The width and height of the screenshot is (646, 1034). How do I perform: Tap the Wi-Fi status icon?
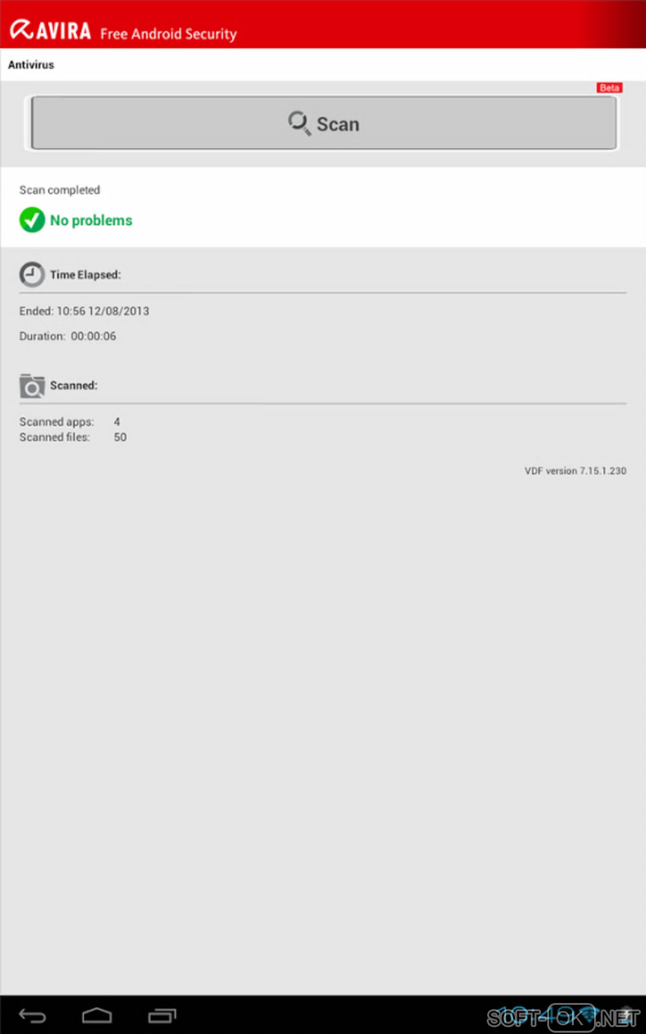coord(589,1015)
